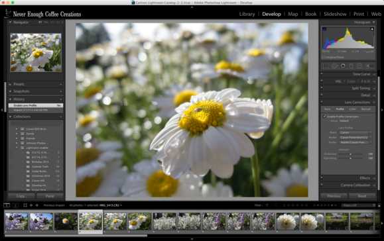This screenshot has width=384, height=241.
Task: Expand the Family collection set
Action: pos(17,134)
